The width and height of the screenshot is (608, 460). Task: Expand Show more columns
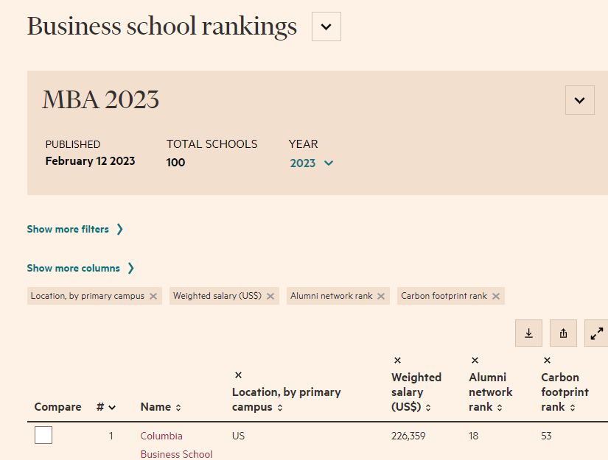click(75, 268)
